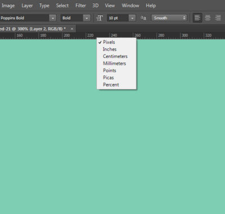Open the Smooth anti-aliasing dropdown
This screenshot has width=225, height=214.
169,18
